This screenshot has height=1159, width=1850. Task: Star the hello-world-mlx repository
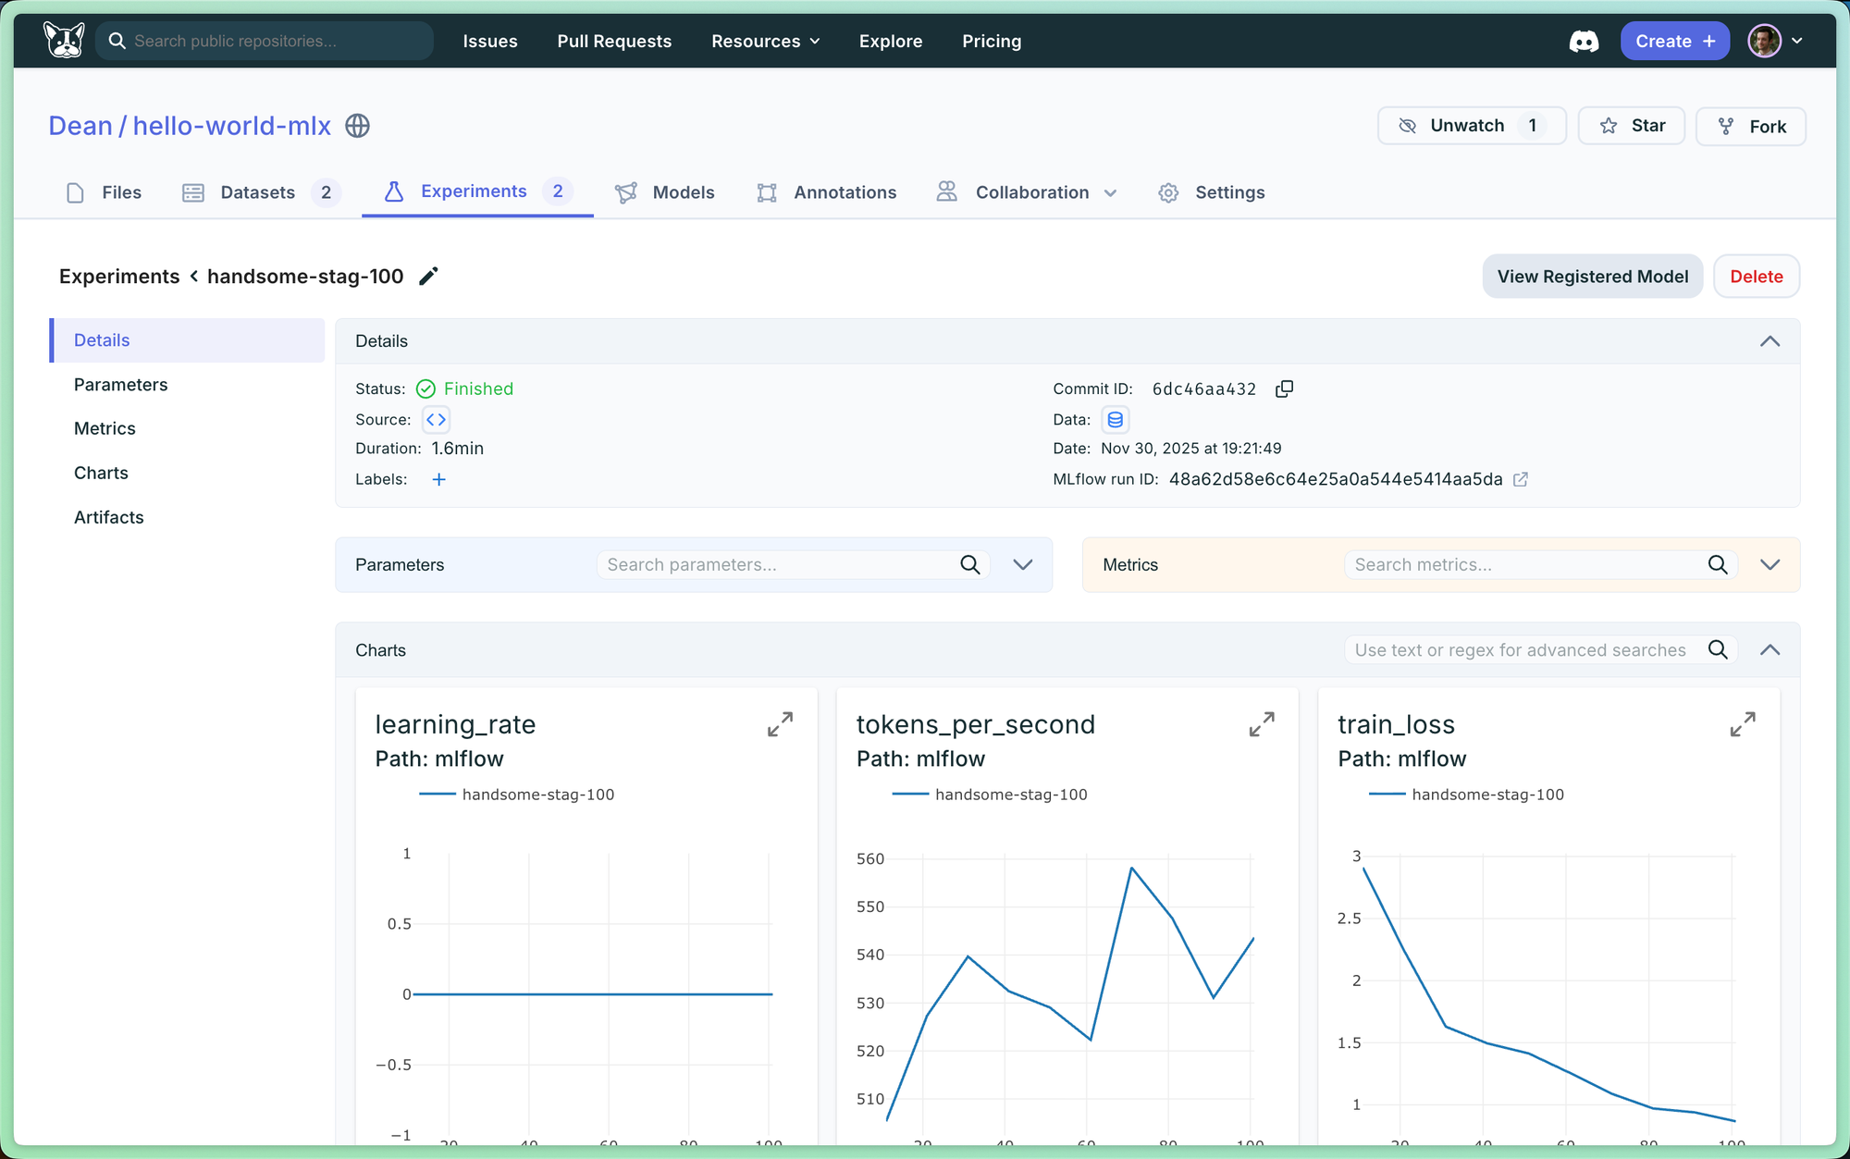(1632, 126)
